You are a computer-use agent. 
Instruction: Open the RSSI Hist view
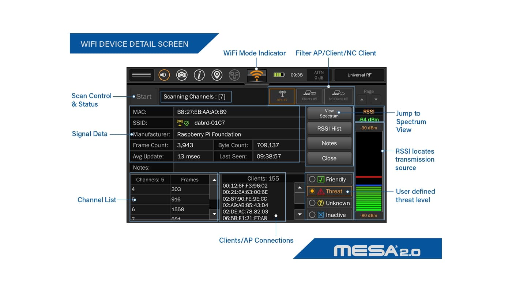coord(329,128)
